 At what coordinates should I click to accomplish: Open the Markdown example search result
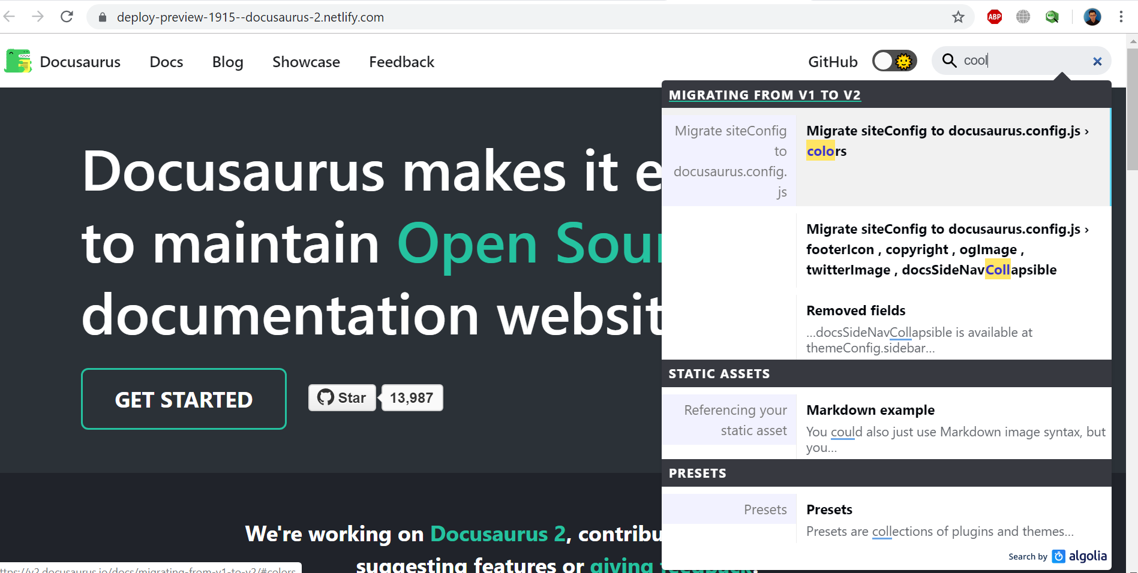tap(954, 428)
